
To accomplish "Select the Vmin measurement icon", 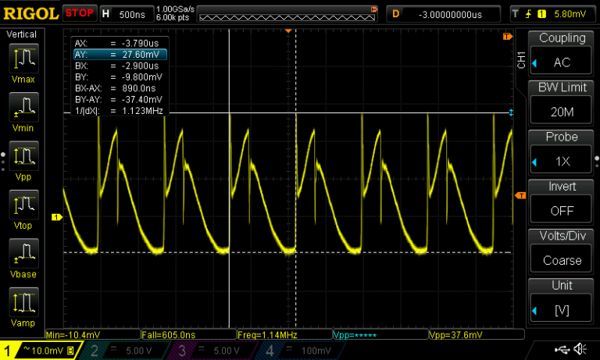I will tap(23, 109).
